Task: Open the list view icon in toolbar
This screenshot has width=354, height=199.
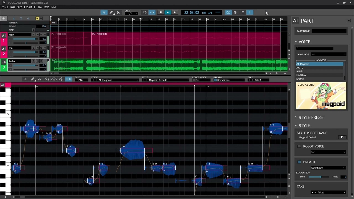Action: (243, 12)
